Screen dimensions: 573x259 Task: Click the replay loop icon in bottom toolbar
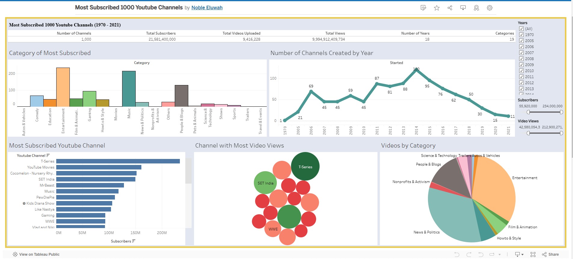click(492, 254)
